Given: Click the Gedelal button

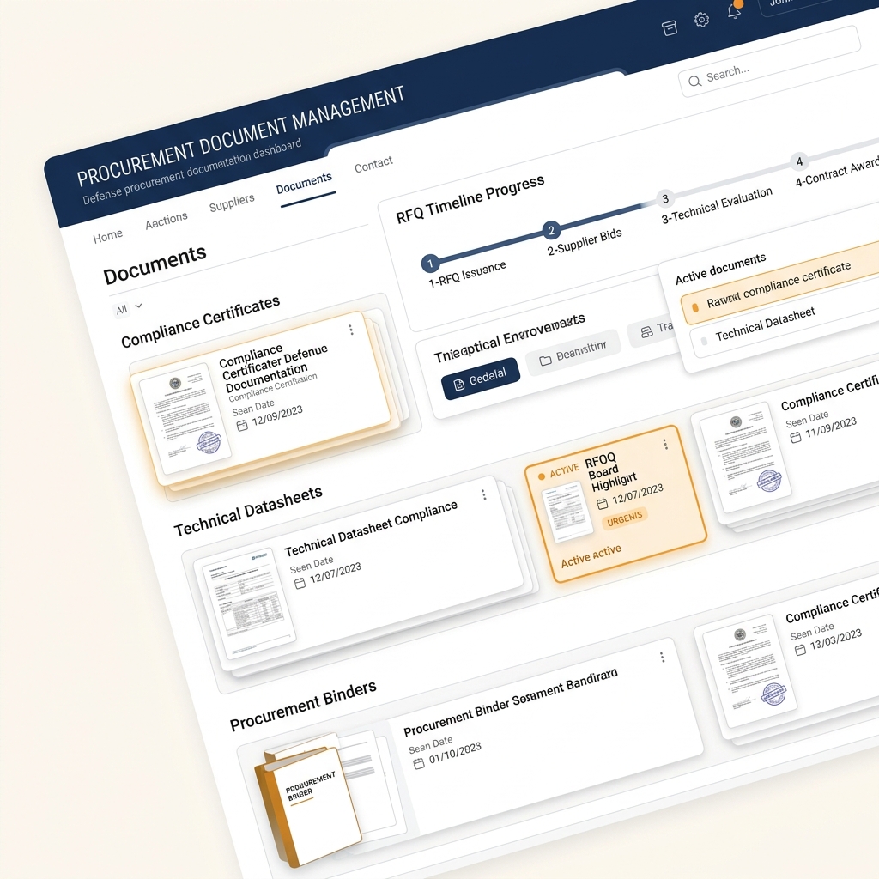Looking at the screenshot, I should (x=481, y=379).
